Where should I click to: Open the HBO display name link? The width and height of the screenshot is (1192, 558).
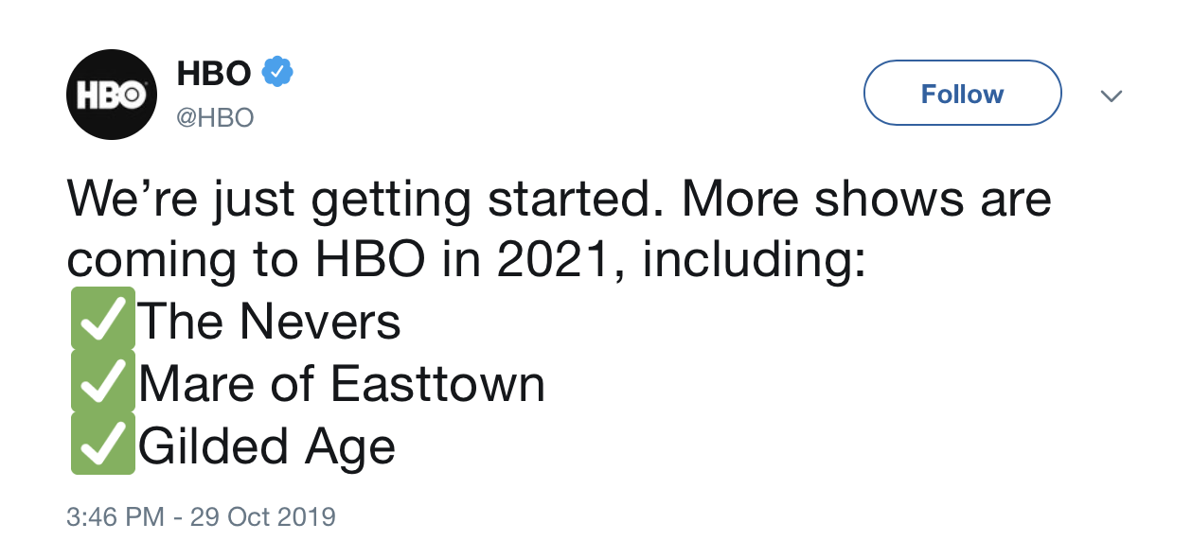[214, 73]
